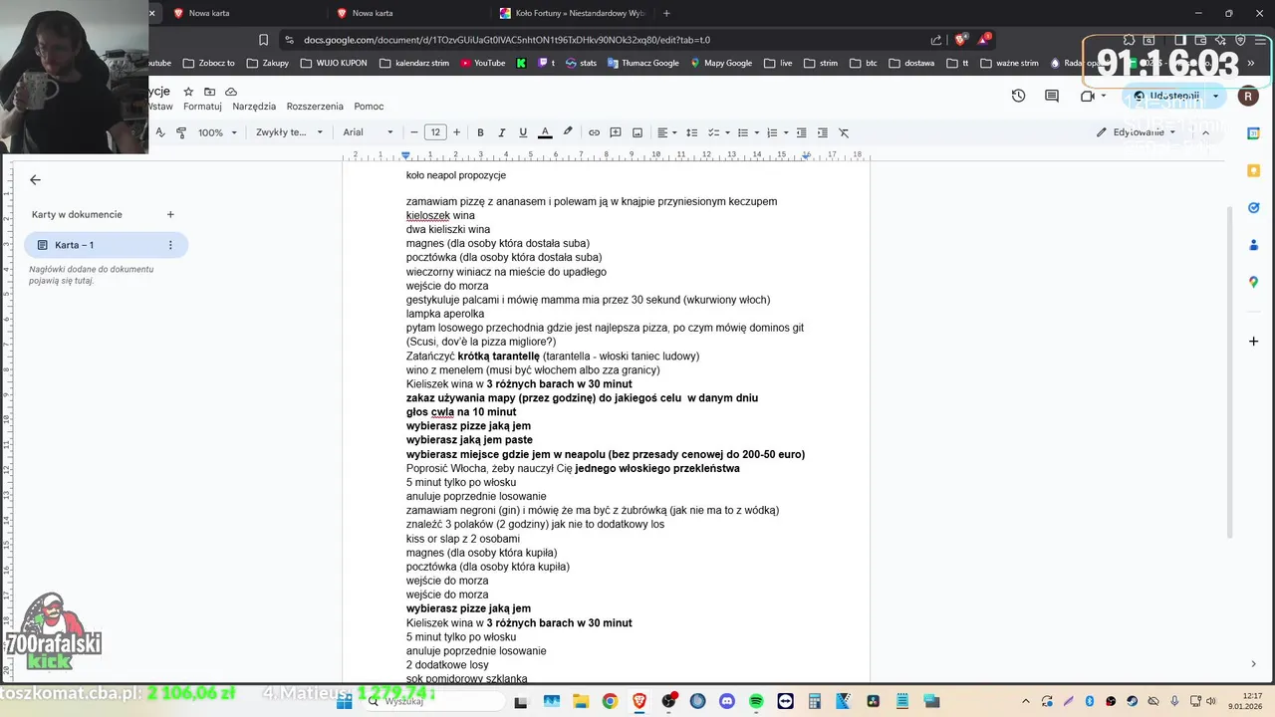The width and height of the screenshot is (1275, 717).
Task: Star the document with the star icon
Action: [x=188, y=92]
